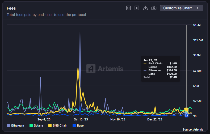Click the blue Base triangle marker on the hover line
This screenshot has width=210, height=134.
click(187, 115)
